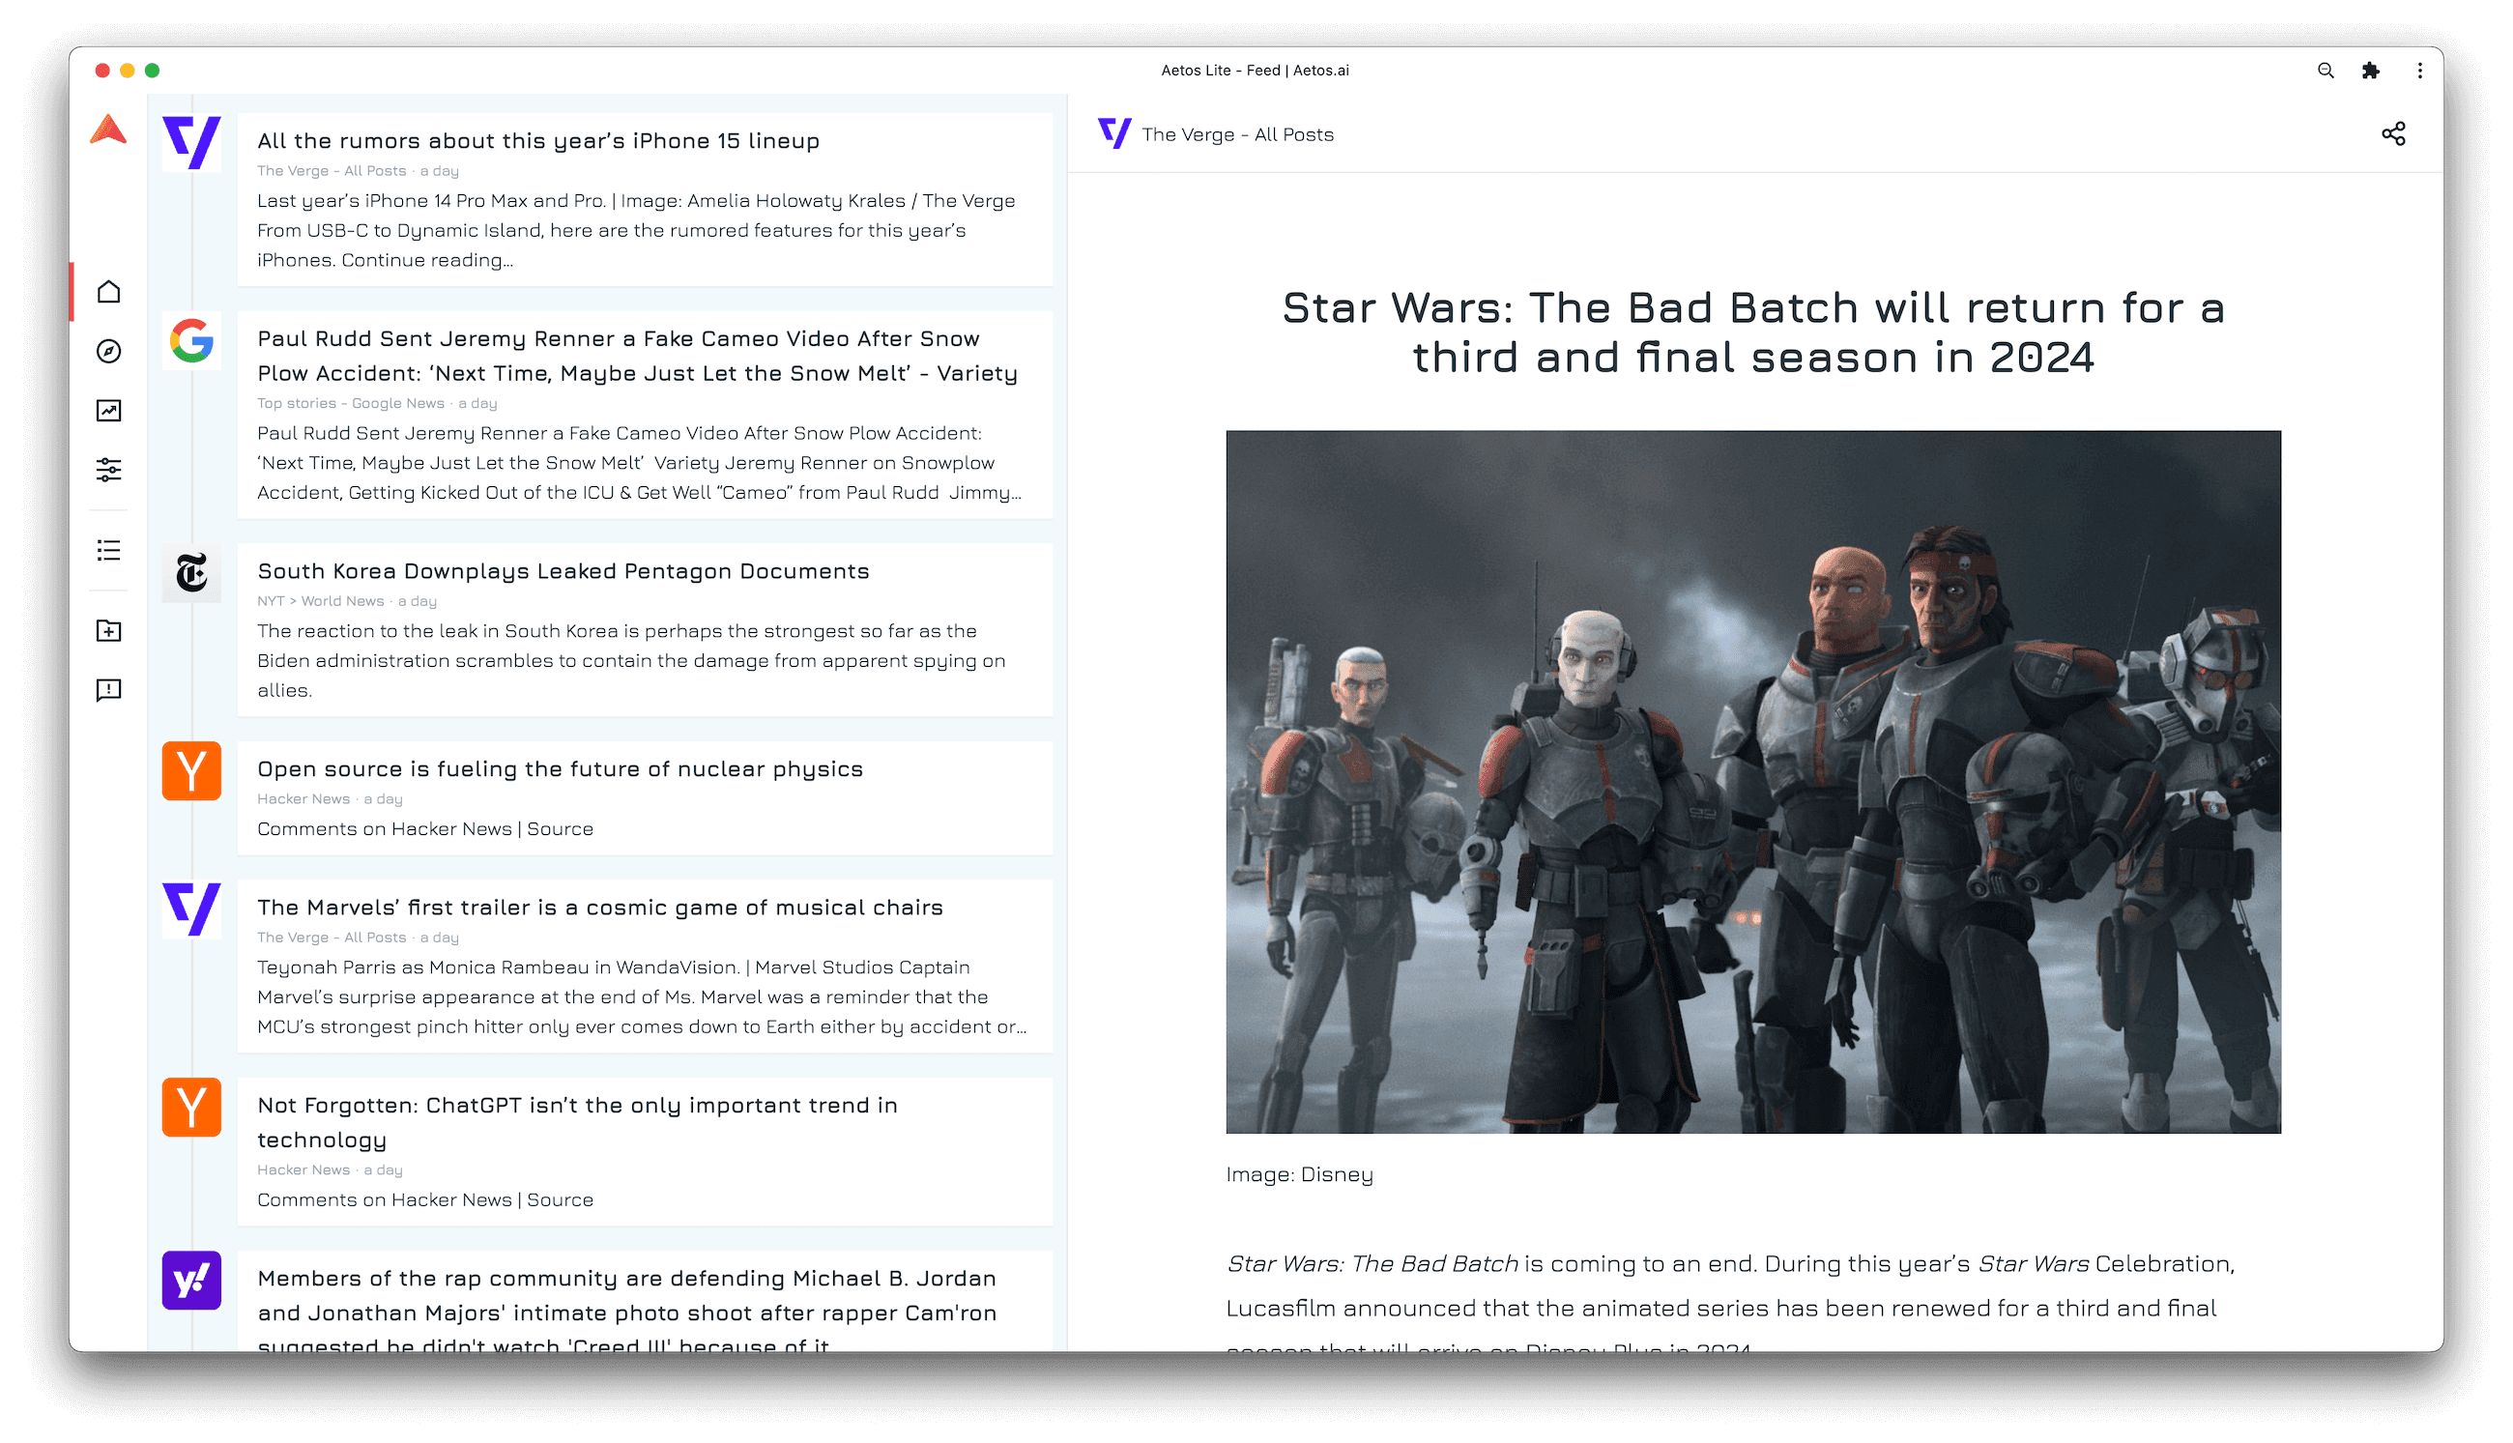2513x1443 pixels.
Task: Open the Home feed icon
Action: click(x=109, y=291)
